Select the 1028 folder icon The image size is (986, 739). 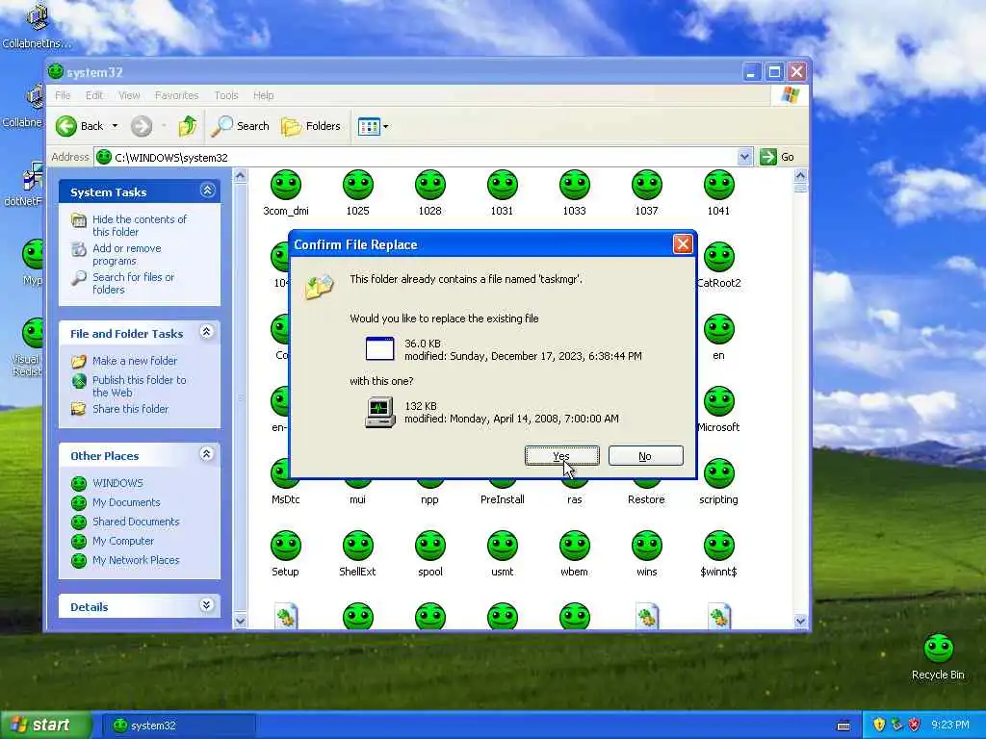[x=430, y=186]
